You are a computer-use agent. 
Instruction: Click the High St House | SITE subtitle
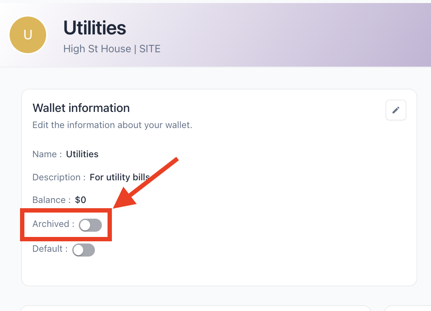click(112, 48)
